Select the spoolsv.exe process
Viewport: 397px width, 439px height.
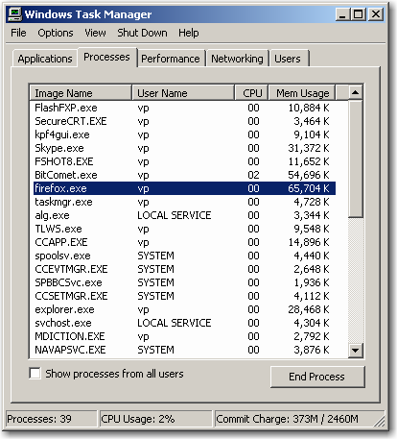point(184,256)
